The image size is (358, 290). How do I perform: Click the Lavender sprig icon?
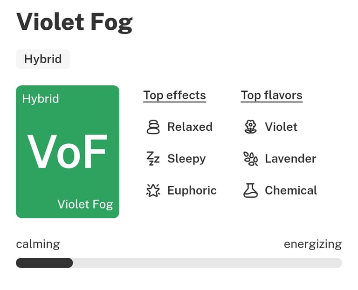tap(251, 159)
